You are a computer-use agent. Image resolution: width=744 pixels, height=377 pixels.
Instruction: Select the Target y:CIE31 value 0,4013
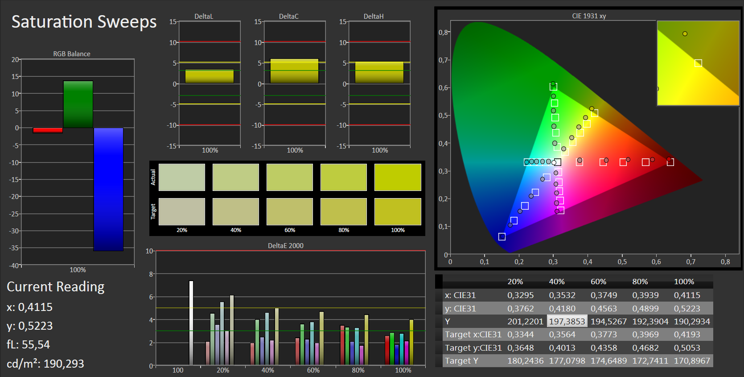click(x=563, y=348)
